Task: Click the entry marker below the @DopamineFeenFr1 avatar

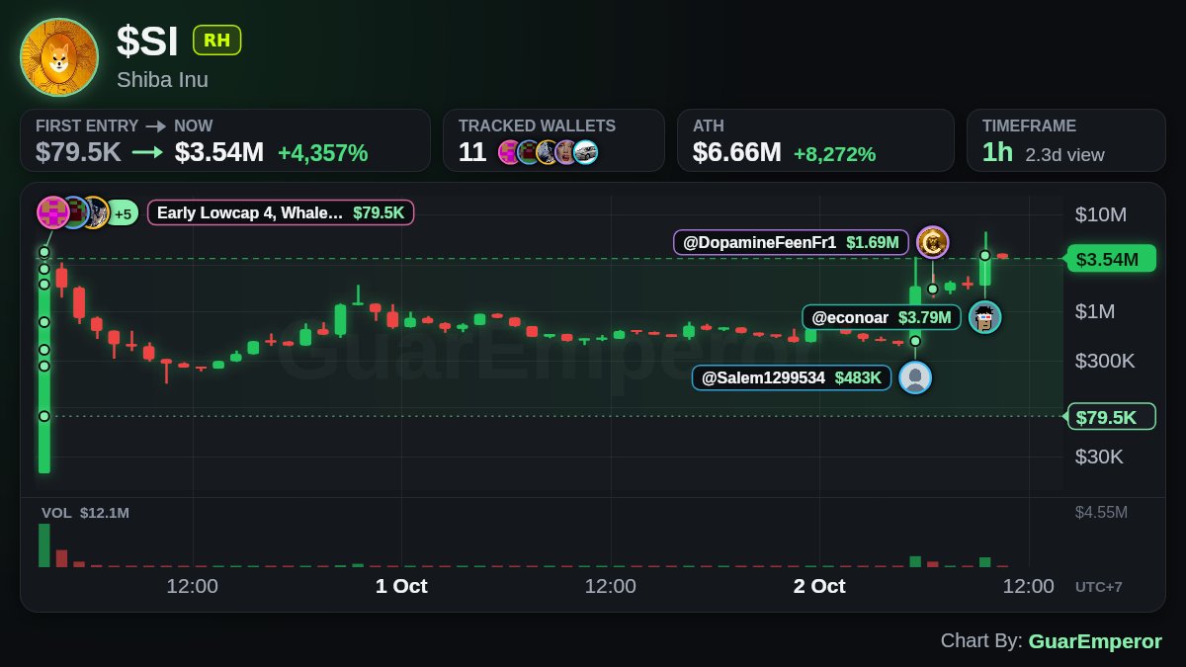Action: tap(932, 289)
